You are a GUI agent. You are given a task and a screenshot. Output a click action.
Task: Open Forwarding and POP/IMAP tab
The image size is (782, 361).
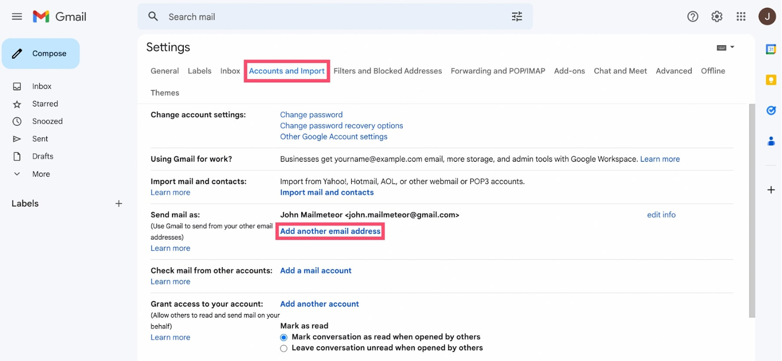coord(498,71)
